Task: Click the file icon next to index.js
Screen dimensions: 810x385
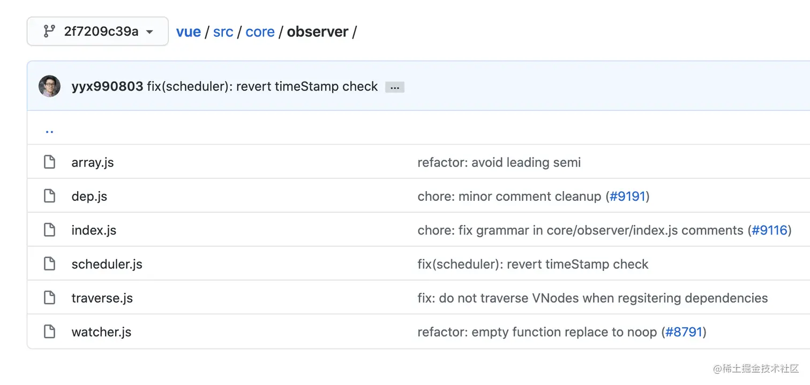Action: pyautogui.click(x=49, y=230)
